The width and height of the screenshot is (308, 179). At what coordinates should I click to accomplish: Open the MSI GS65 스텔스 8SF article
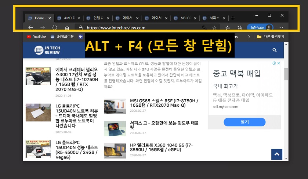[x=164, y=103]
